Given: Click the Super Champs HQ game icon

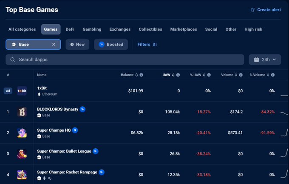Looking at the screenshot, I should point(22,133).
